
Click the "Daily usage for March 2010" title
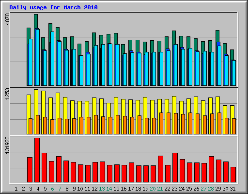tap(53, 7)
